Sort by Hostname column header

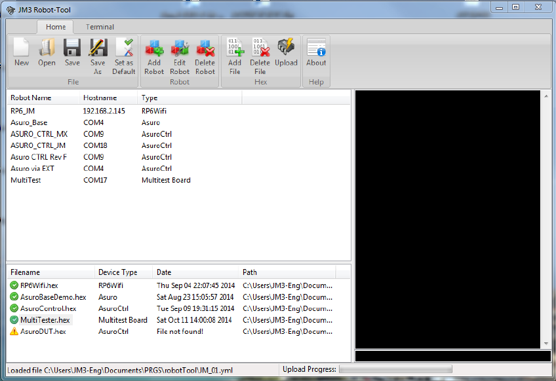[x=108, y=98]
